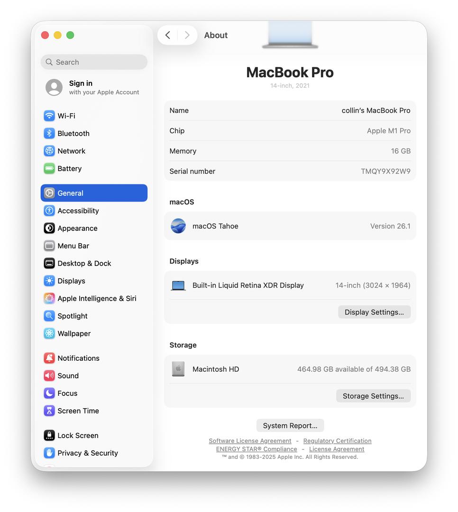Image resolution: width=458 pixels, height=512 pixels.
Task: Select the Bluetooth icon in sidebar
Action: point(49,133)
